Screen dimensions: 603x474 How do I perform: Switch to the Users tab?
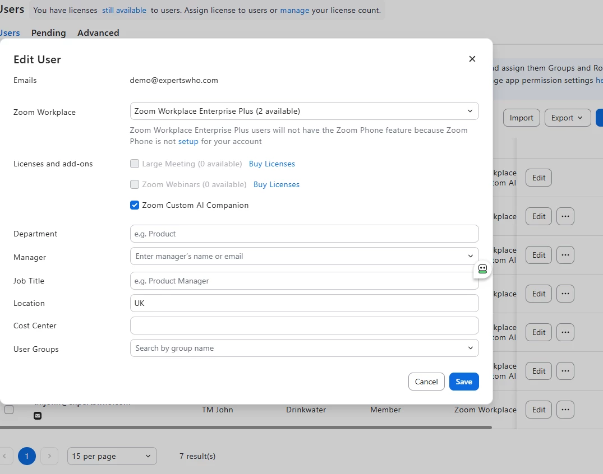(x=10, y=33)
